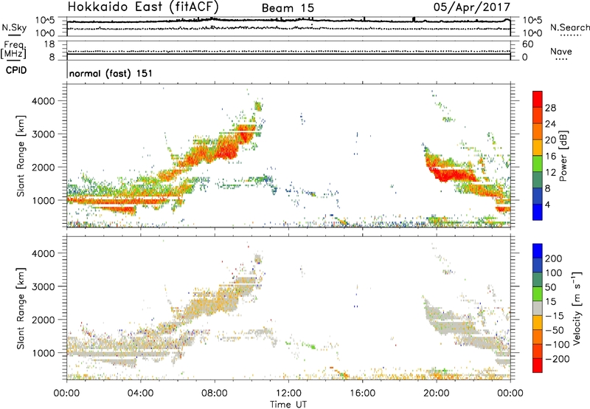The width and height of the screenshot is (590, 409).
Task: Click the 'Nave' legend label
Action: (561, 51)
